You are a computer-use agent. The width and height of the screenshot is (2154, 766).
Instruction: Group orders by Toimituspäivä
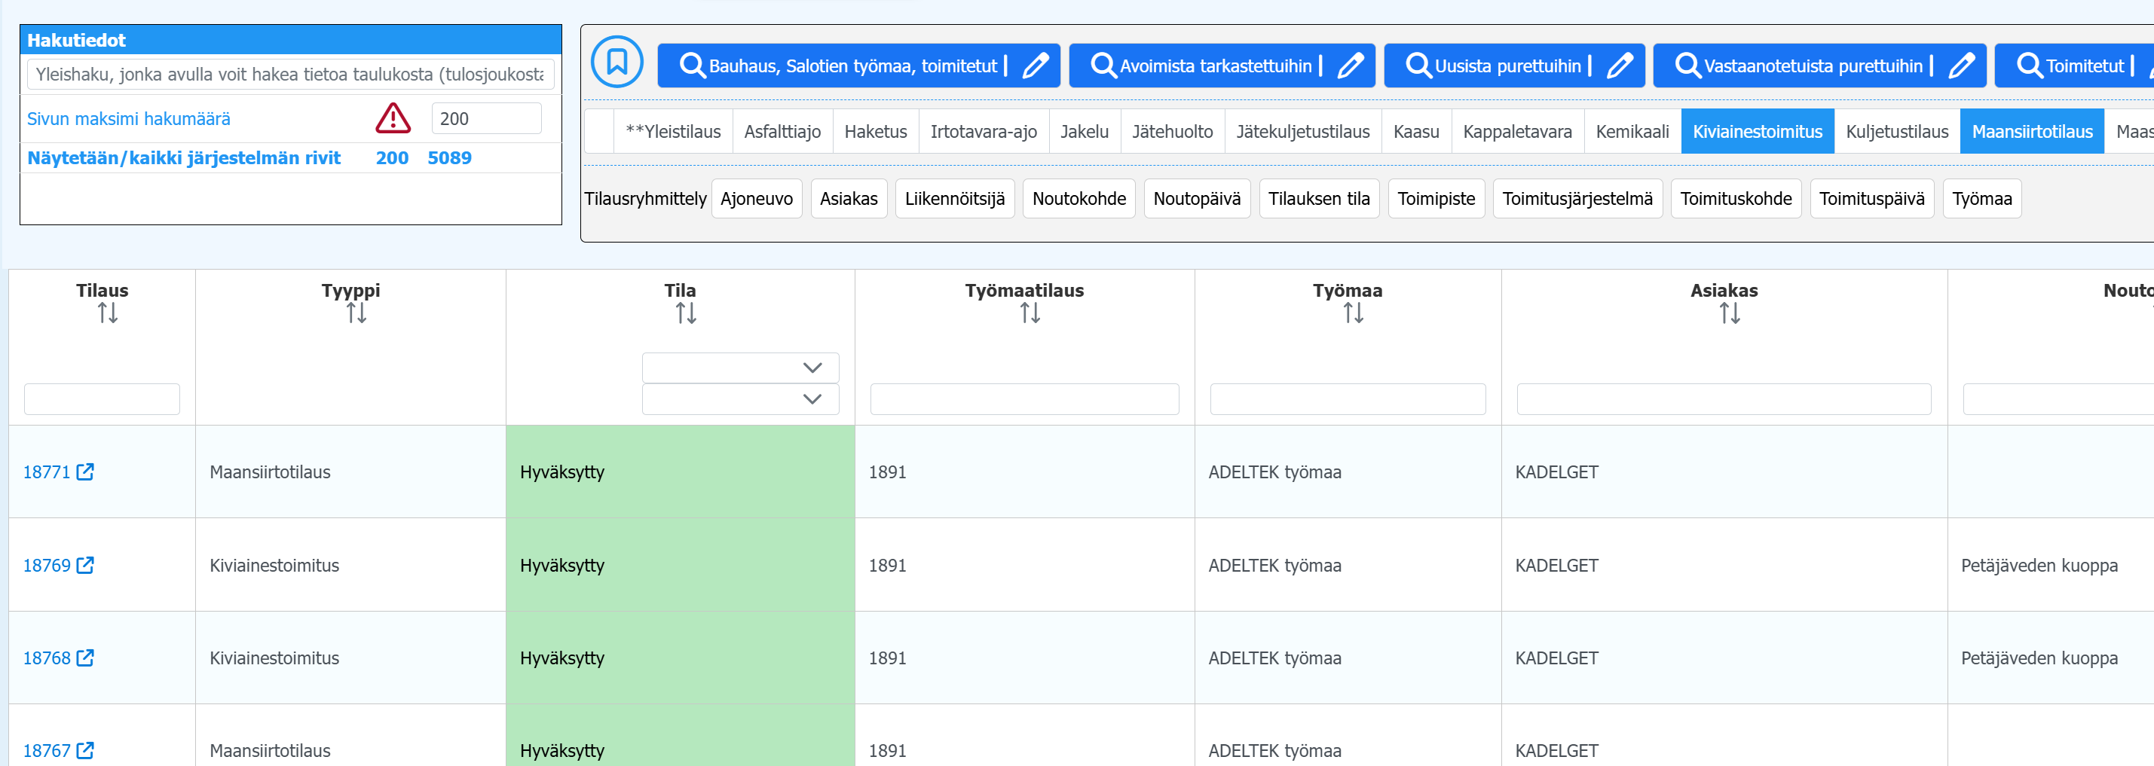click(1871, 199)
